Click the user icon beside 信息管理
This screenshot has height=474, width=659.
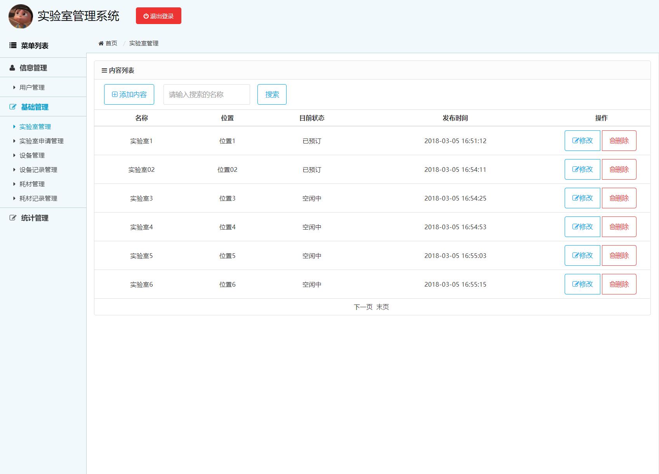pos(12,68)
